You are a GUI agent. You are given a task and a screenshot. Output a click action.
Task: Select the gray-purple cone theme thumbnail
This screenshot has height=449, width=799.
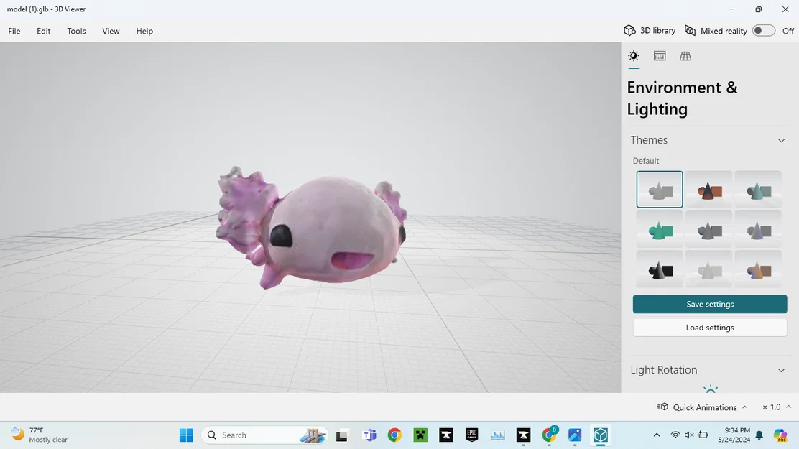[x=758, y=229]
